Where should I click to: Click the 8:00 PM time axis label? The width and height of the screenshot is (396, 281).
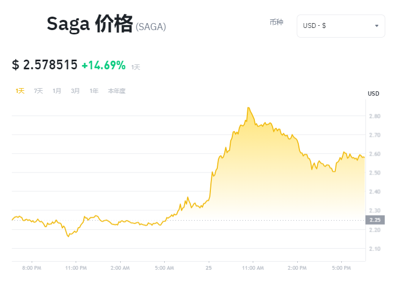coord(32,267)
